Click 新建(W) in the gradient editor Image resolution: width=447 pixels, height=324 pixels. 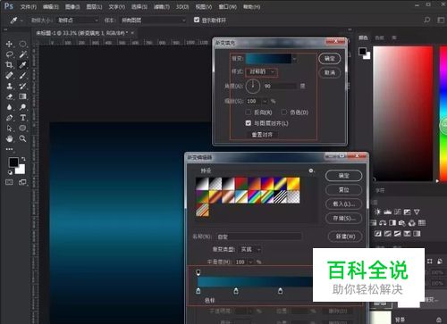[x=345, y=237]
